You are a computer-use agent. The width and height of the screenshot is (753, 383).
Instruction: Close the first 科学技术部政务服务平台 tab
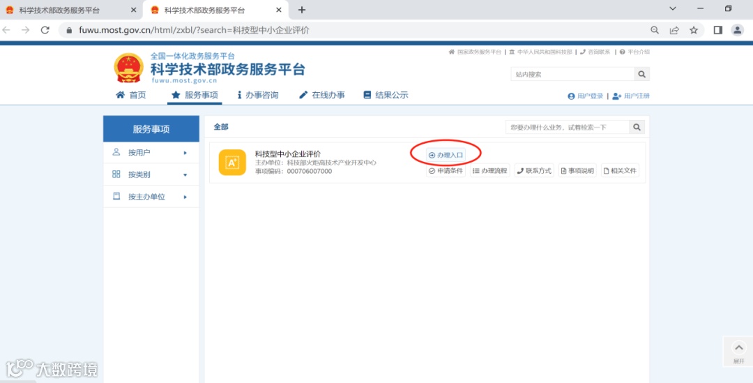133,10
